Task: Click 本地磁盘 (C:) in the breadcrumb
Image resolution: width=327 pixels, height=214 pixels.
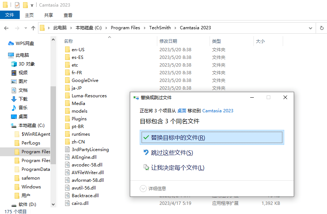Action: (x=89, y=28)
